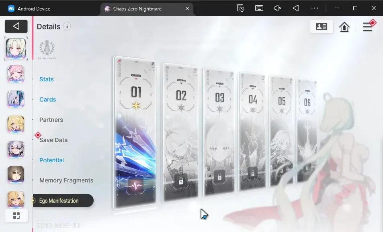Switch to the Android Device tab

pyautogui.click(x=29, y=8)
